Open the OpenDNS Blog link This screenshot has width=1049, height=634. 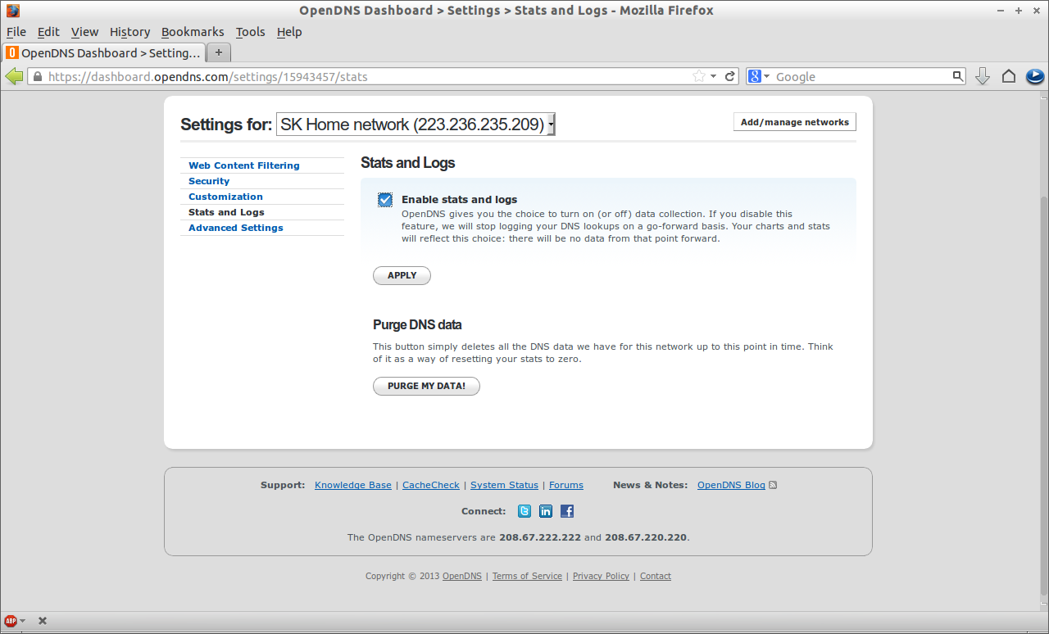(731, 485)
